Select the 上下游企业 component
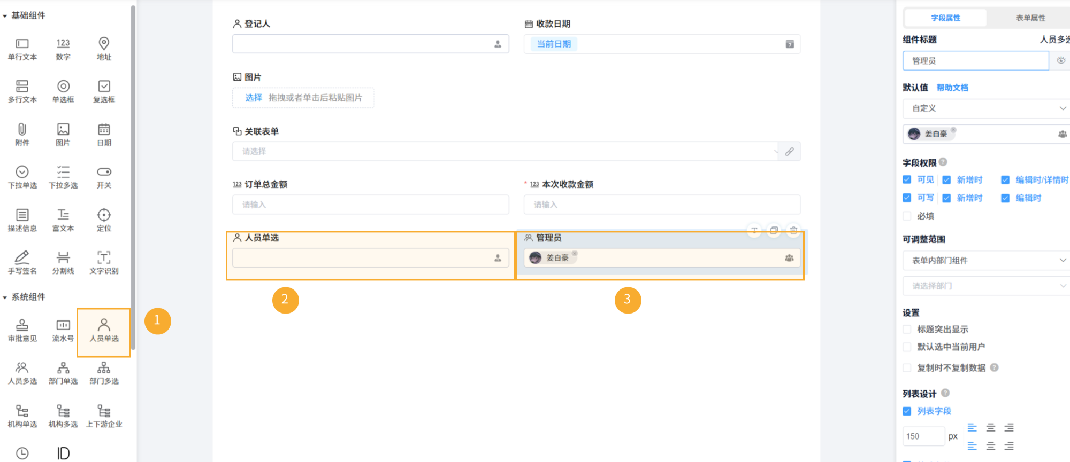The height and width of the screenshot is (462, 1070). (x=104, y=417)
